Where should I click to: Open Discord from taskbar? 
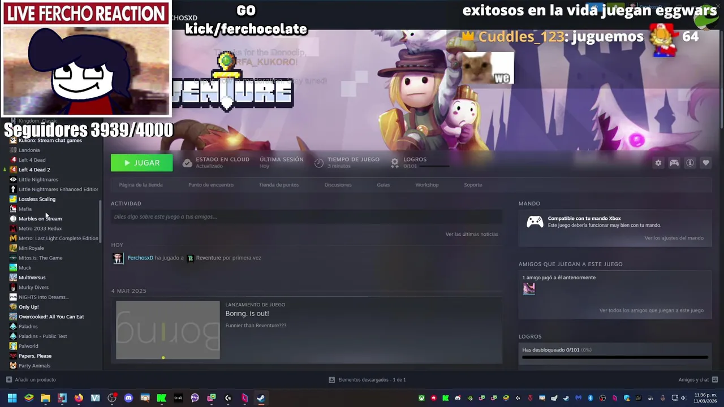pos(128,398)
